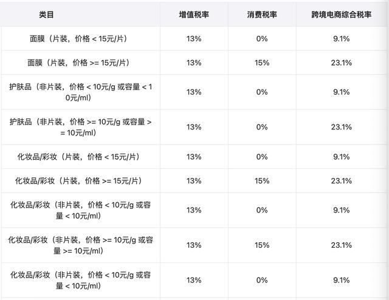
Task: Click 15% 消费税率 in 面膜 >= 15元/片 row
Action: [262, 63]
